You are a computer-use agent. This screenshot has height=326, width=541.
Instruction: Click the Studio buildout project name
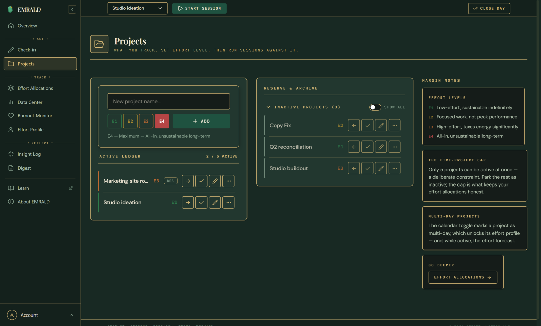point(289,168)
